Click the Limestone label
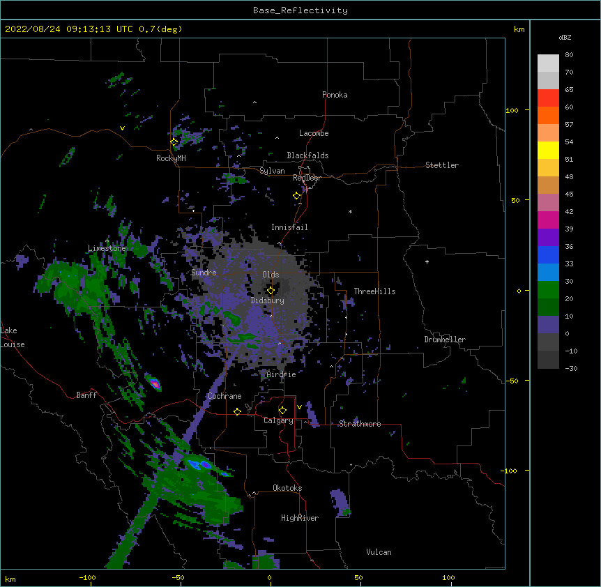The image size is (601, 587). coord(107,248)
